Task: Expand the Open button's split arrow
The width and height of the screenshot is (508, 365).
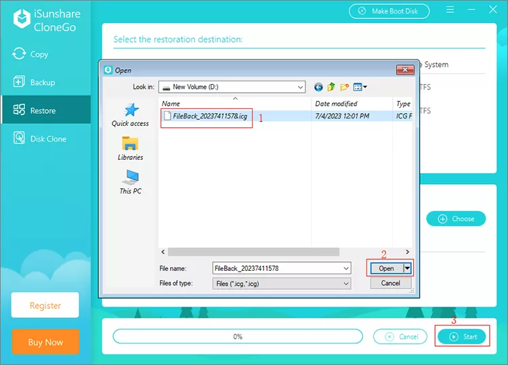Action: point(407,268)
